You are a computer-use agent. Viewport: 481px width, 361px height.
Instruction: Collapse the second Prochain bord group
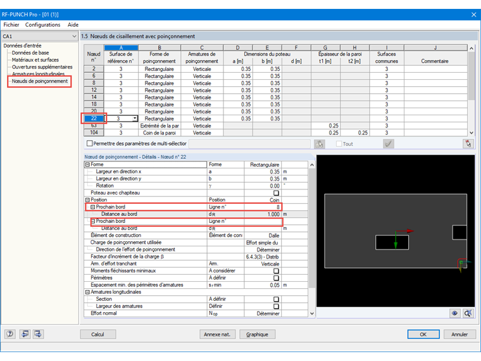[x=92, y=221]
